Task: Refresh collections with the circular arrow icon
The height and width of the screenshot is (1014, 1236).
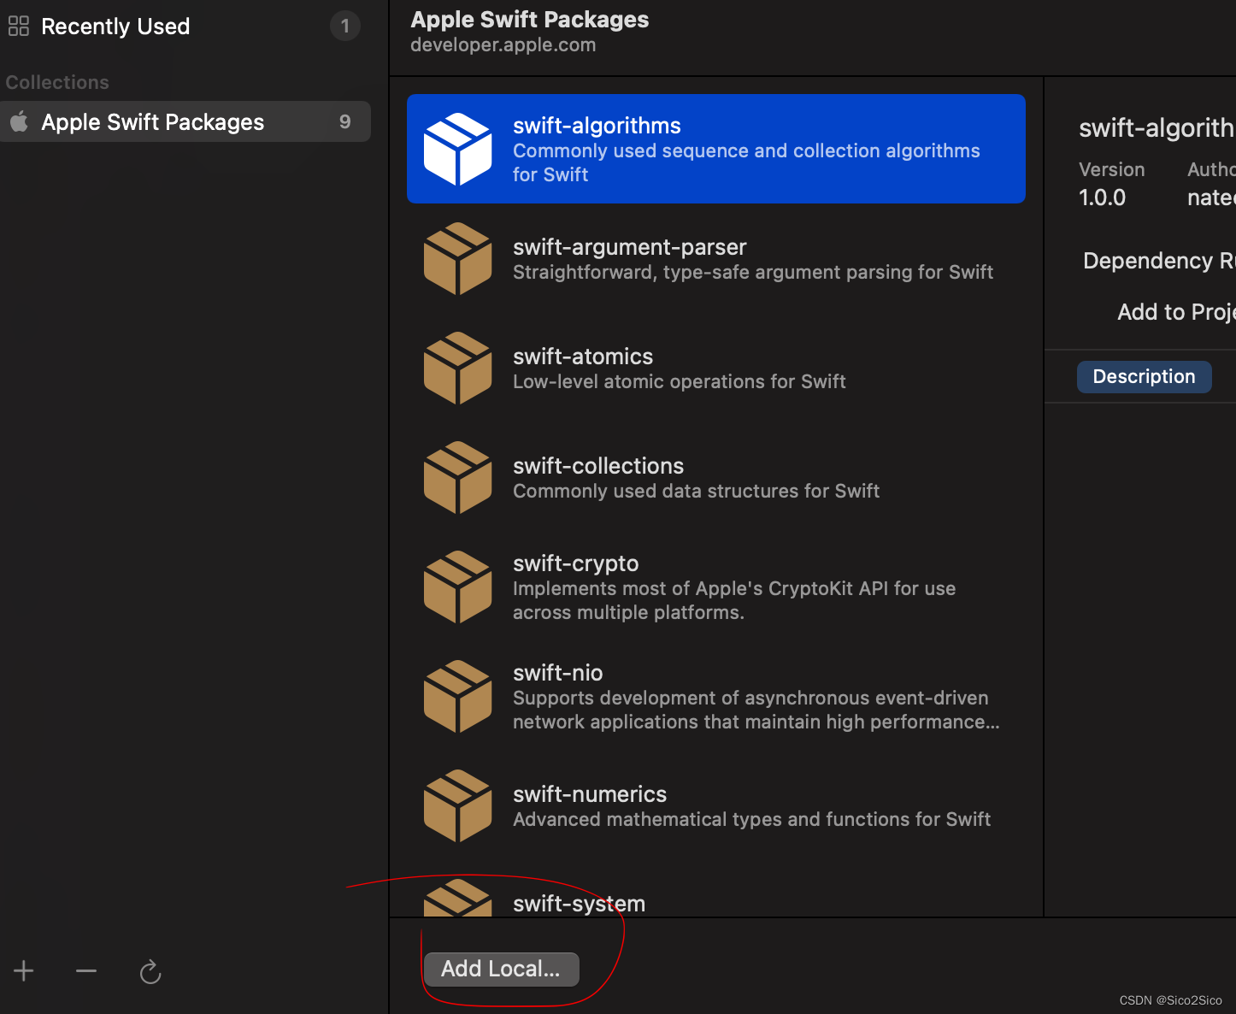Action: (x=150, y=971)
